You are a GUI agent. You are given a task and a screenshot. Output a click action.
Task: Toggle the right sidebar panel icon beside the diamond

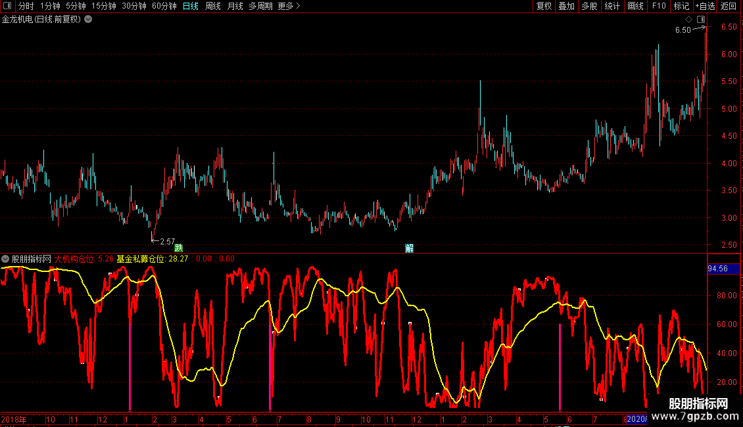701,20
